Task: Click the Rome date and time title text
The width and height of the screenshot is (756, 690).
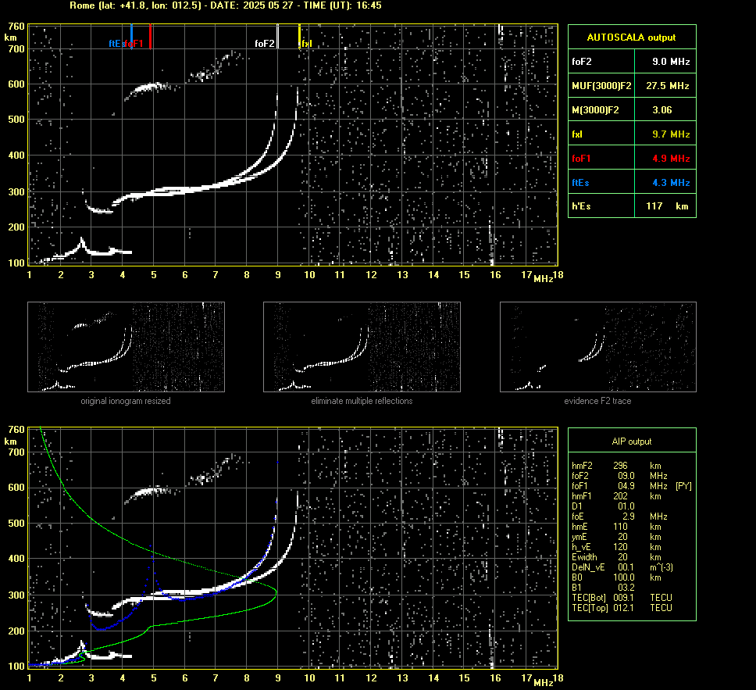Action: click(x=226, y=5)
